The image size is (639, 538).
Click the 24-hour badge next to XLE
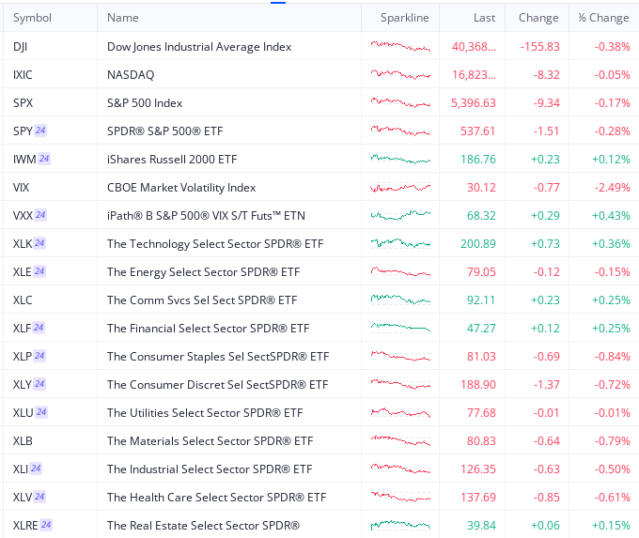[x=39, y=271]
